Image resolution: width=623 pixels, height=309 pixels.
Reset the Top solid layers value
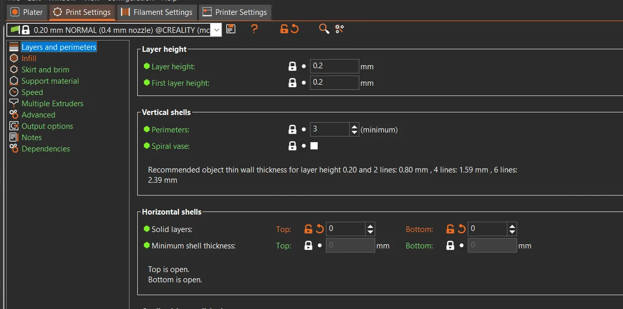click(320, 229)
